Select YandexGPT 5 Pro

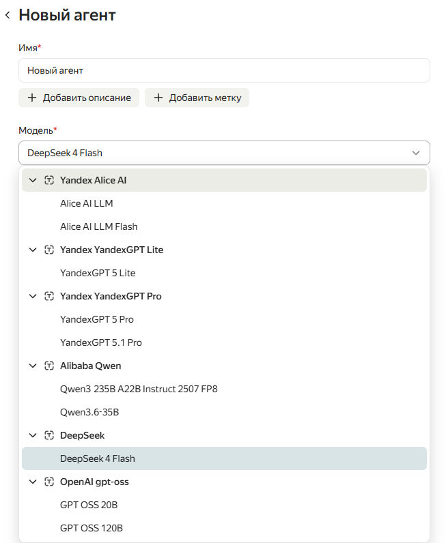click(x=224, y=319)
